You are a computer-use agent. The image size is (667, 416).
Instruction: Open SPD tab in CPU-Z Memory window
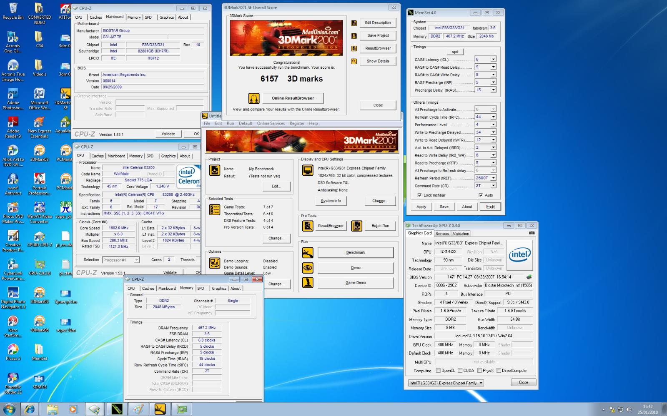(201, 288)
